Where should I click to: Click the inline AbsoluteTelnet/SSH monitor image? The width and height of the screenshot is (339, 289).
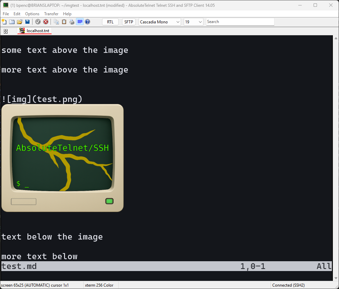[62, 158]
